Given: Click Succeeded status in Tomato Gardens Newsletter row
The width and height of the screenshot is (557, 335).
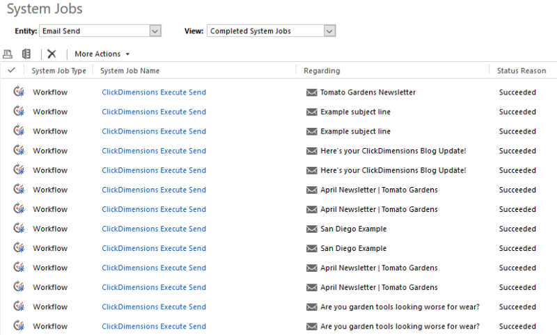Looking at the screenshot, I should pos(517,92).
